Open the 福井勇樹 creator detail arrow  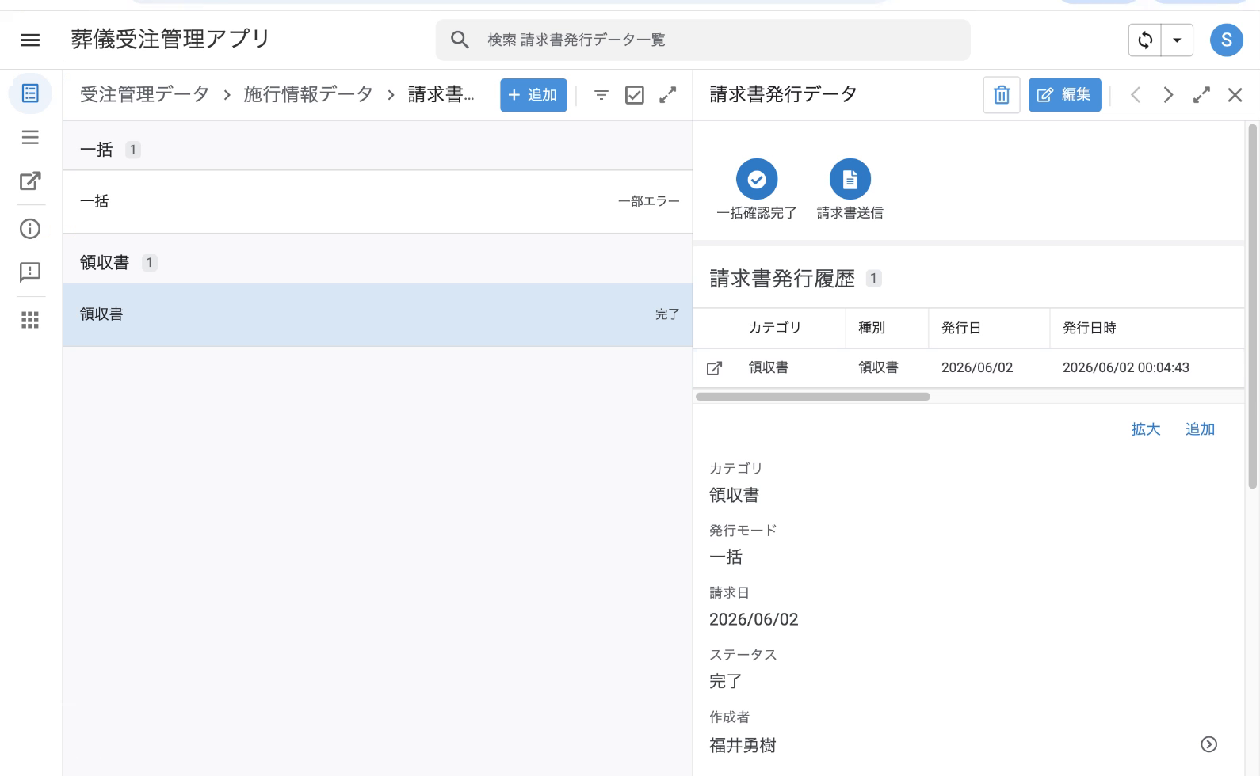pos(1208,744)
